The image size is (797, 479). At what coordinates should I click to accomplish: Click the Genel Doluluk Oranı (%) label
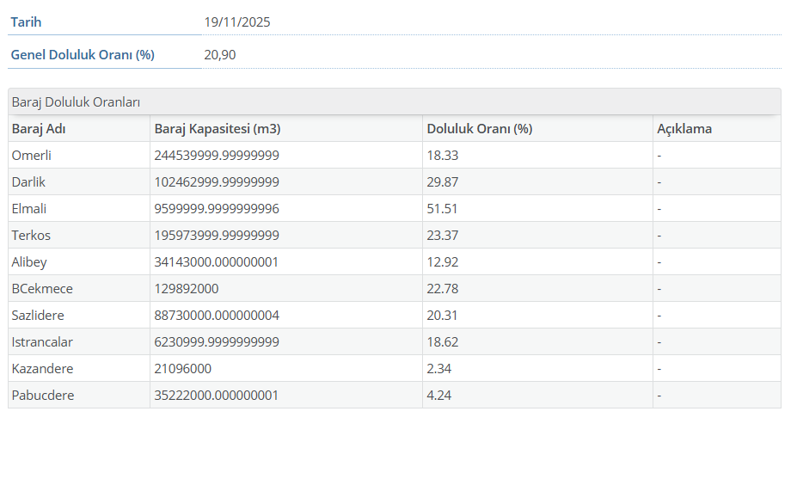(x=83, y=55)
